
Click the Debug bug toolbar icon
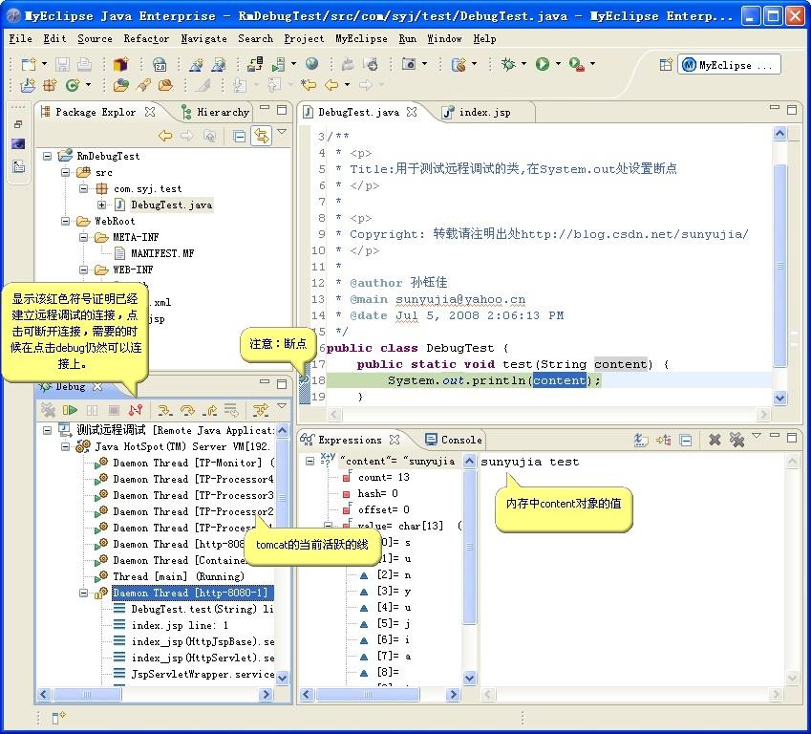coord(508,64)
